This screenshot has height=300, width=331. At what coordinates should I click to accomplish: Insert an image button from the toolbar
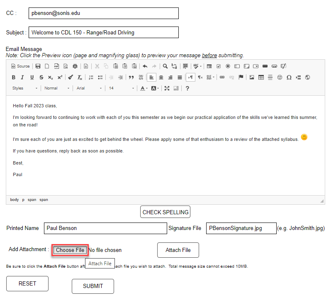pyautogui.click(x=274, y=66)
